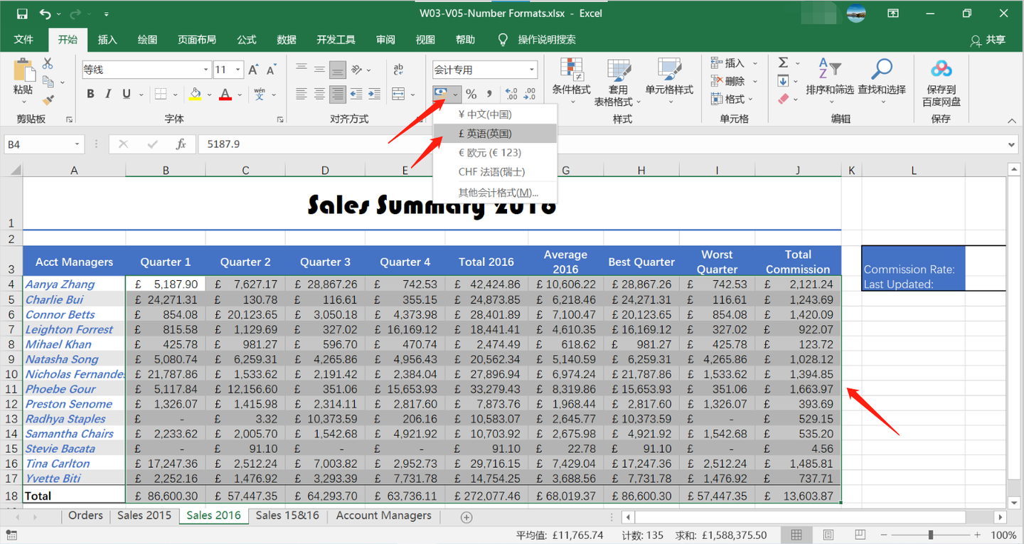Viewport: 1024px width, 544px height.
Task: Open Conditional Formatting (条件格式)
Action: coord(571,80)
